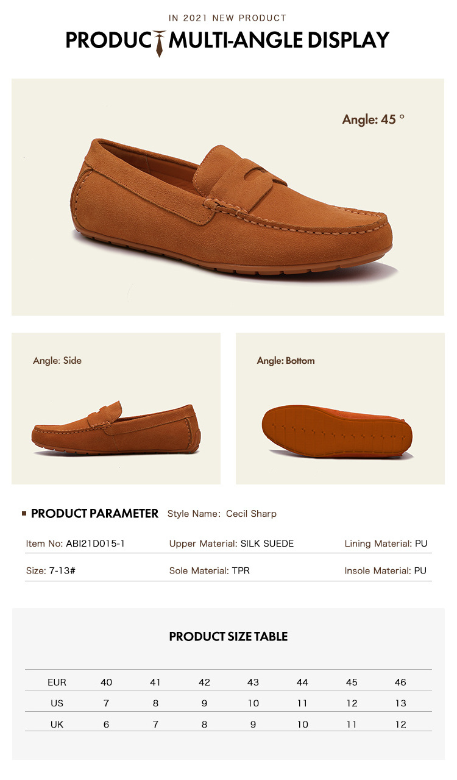Click the necktie icon in the title
This screenshot has width=457, height=780.
coord(160,43)
